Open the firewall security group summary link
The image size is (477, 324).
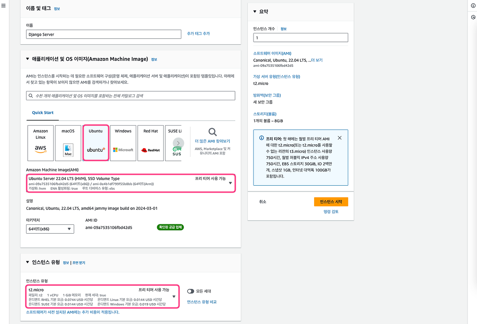coord(267,95)
